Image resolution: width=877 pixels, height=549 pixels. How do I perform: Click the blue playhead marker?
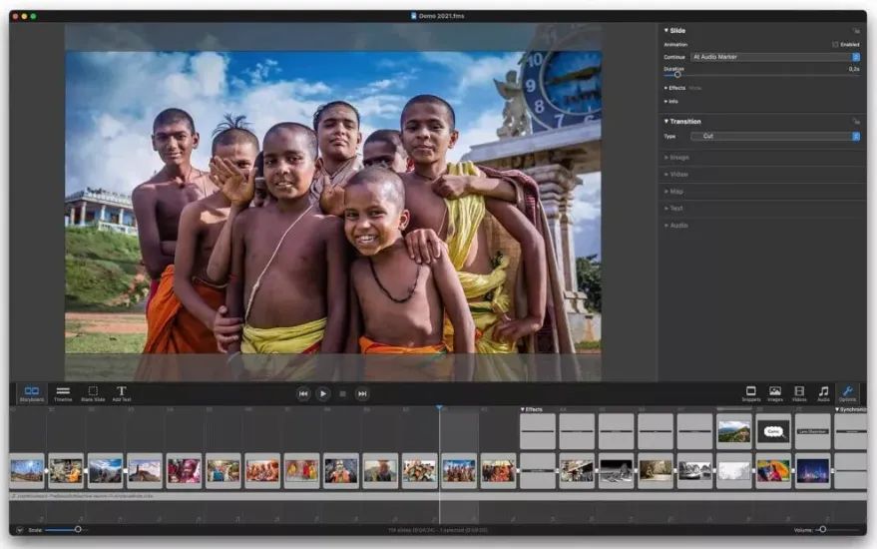pos(440,408)
